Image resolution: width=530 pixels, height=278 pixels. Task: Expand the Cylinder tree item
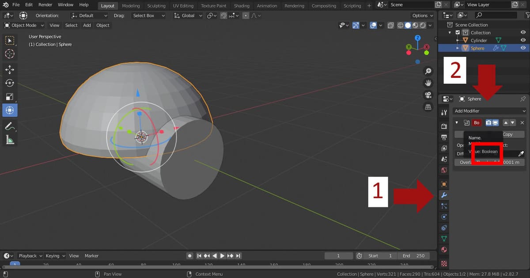pyautogui.click(x=458, y=40)
